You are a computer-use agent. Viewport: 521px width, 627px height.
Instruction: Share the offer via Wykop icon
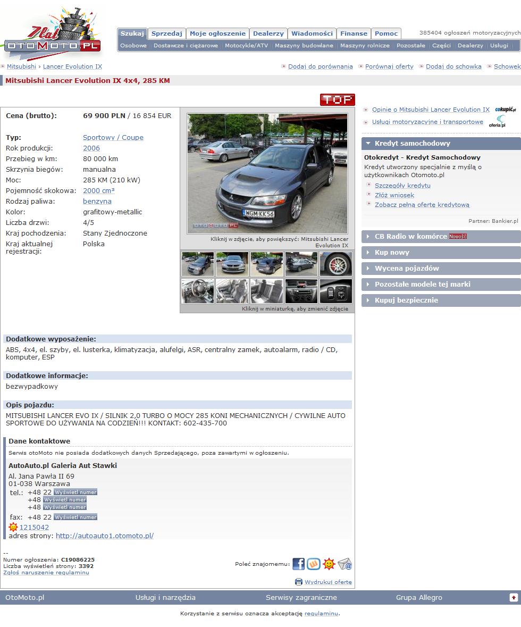pos(314,564)
